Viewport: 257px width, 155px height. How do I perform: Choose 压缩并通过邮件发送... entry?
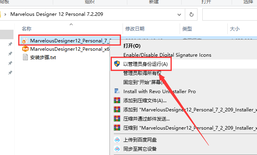point(146,119)
